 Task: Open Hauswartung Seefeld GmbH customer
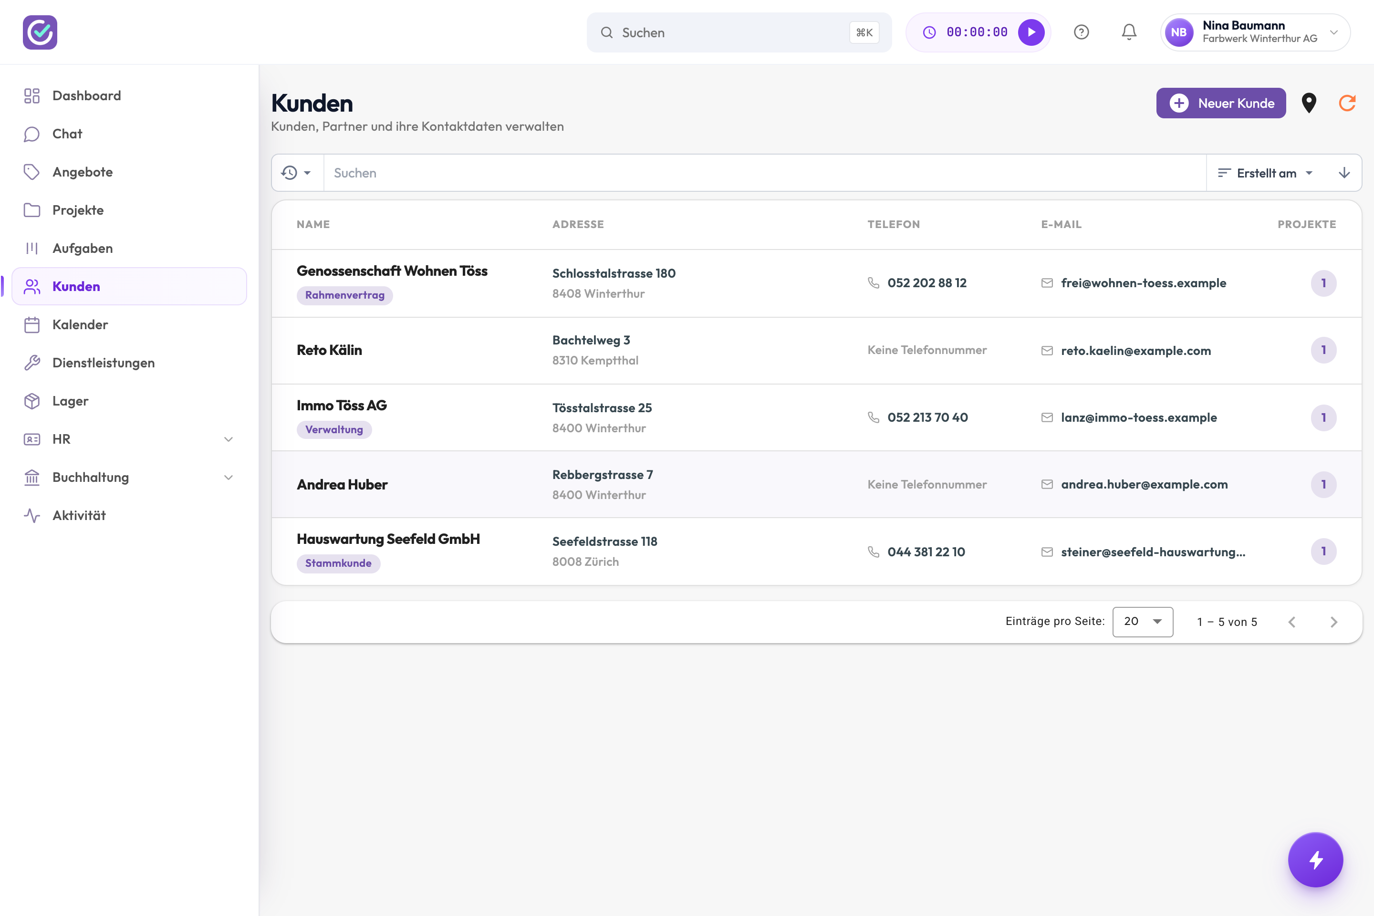pos(817,552)
